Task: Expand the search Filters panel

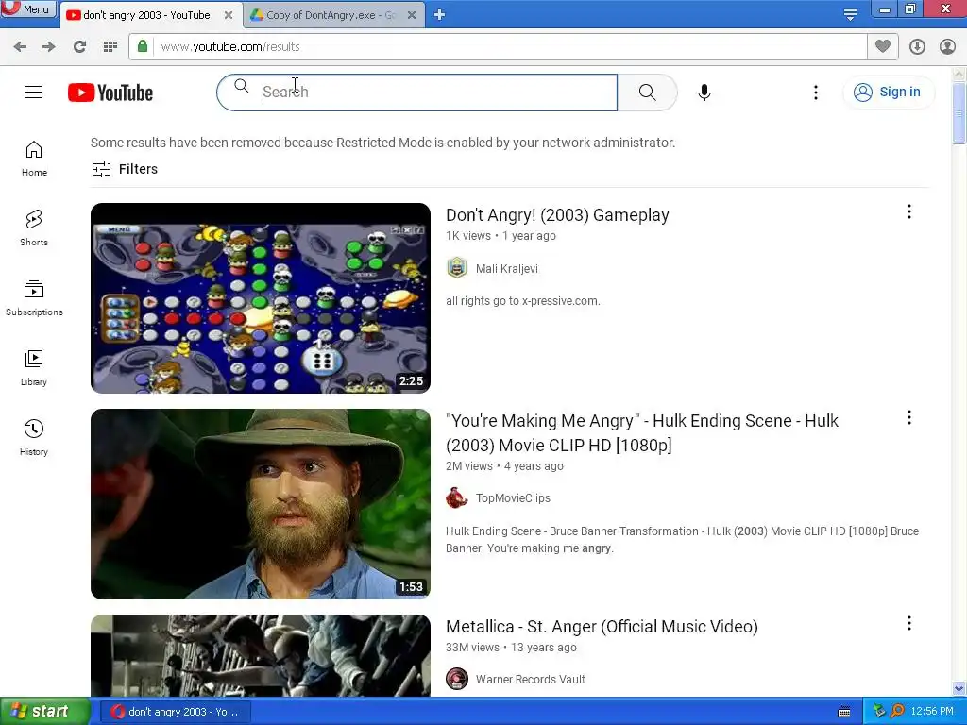Action: [x=126, y=169]
